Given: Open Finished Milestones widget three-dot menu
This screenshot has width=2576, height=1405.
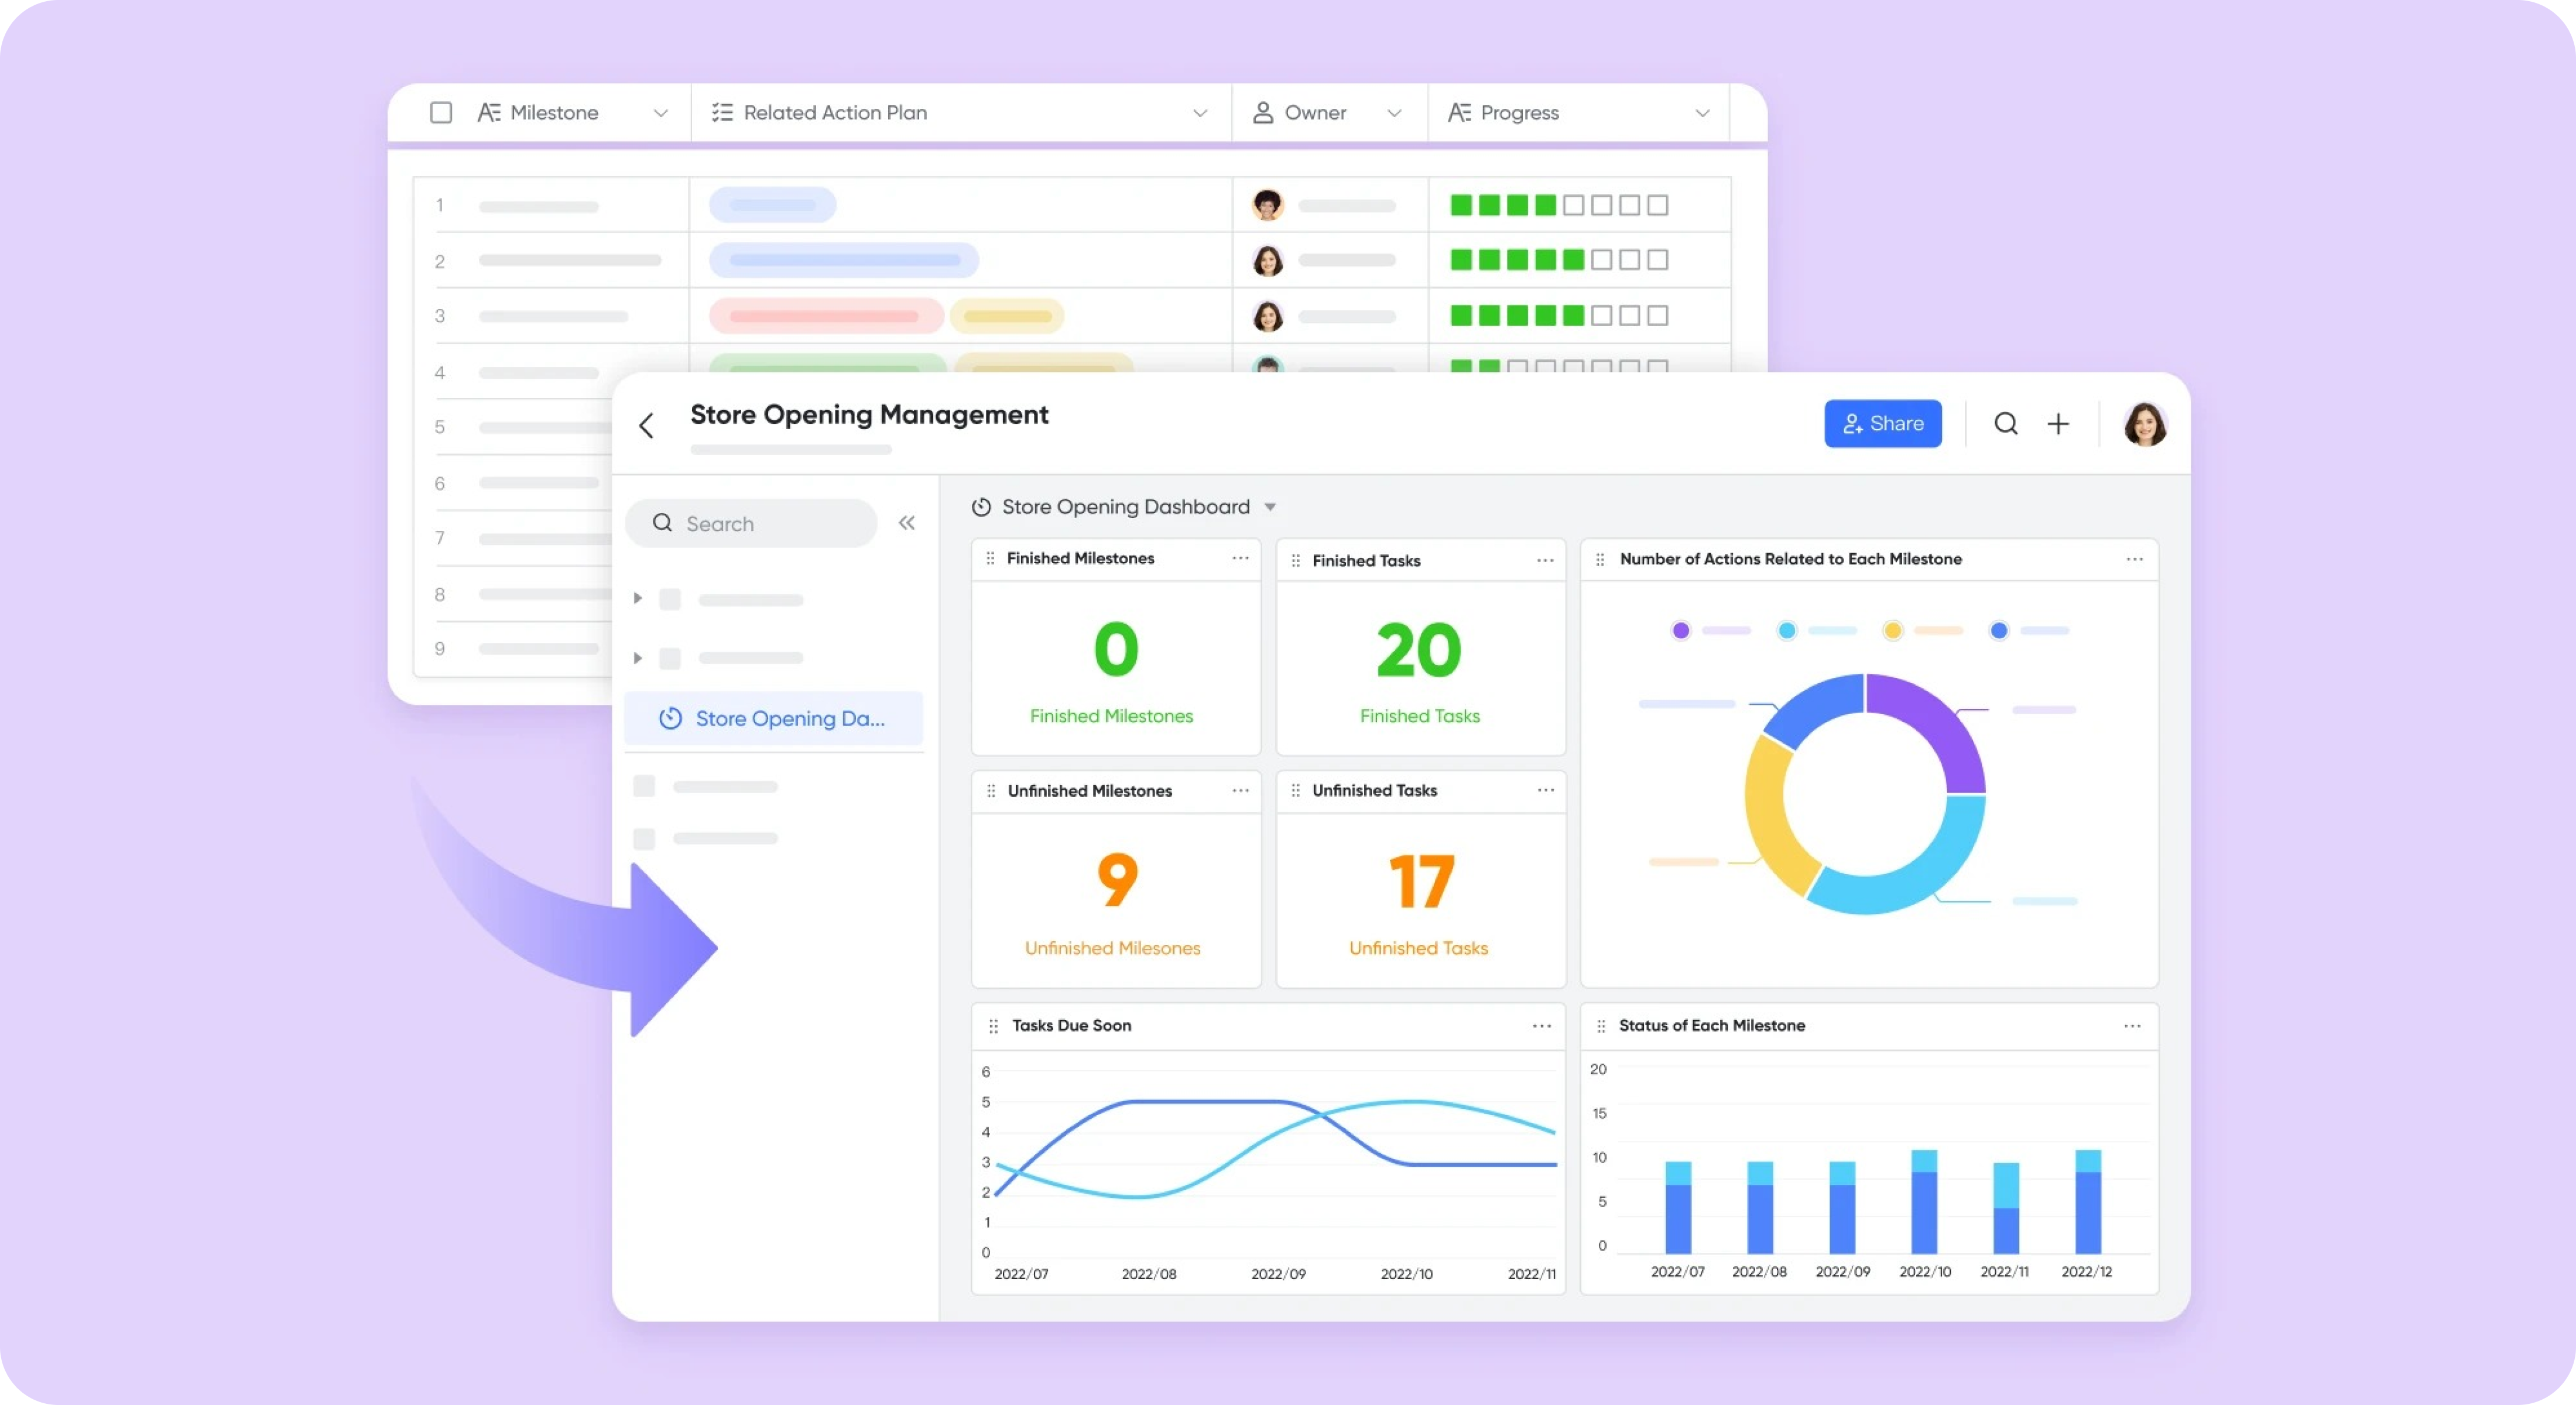Looking at the screenshot, I should click(x=1240, y=558).
